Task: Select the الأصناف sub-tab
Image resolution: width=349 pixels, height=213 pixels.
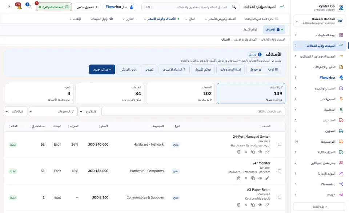Action: click(x=274, y=29)
